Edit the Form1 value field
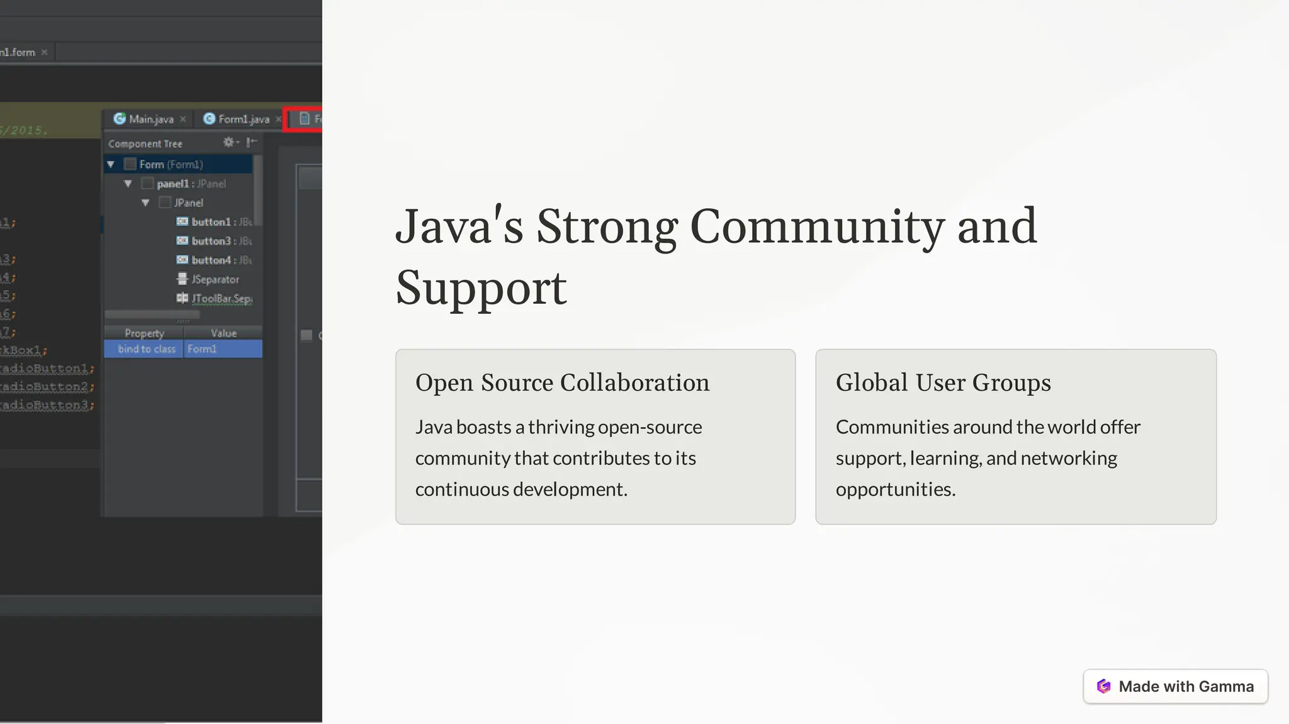1289x724 pixels. (223, 348)
